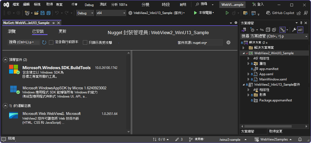Open the 檢視 menu
Screen dimensions: 311x143
(x=37, y=5)
